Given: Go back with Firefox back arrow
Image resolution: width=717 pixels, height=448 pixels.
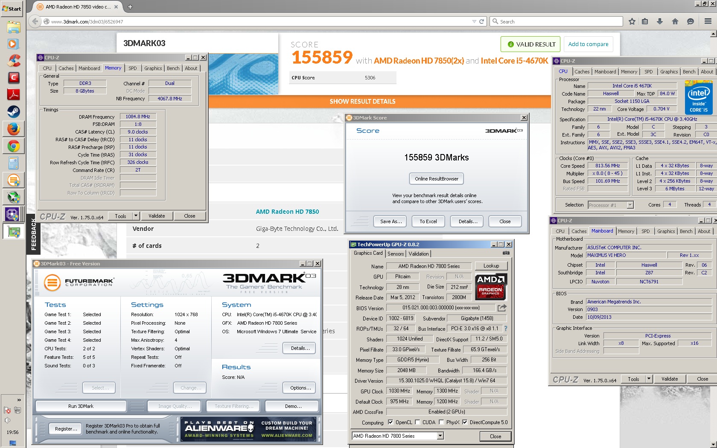Looking at the screenshot, I should coord(35,21).
